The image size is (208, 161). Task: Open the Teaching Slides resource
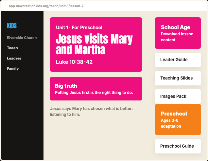point(178,78)
